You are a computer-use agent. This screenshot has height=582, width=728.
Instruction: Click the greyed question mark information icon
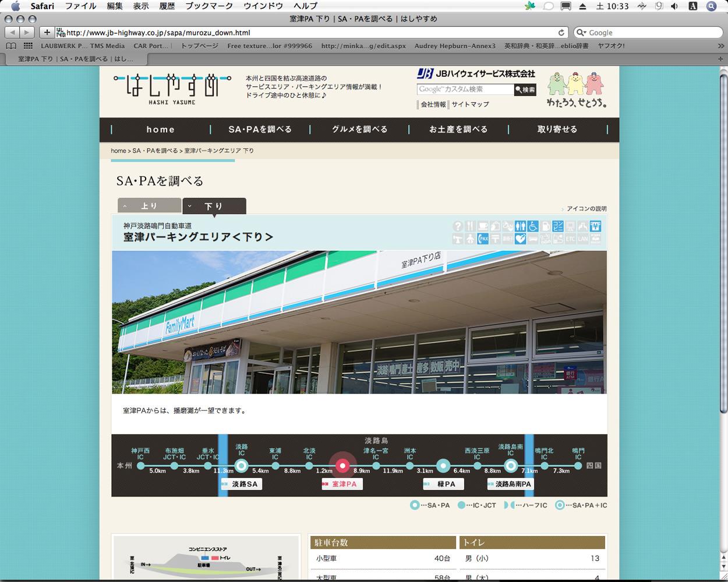tap(458, 226)
